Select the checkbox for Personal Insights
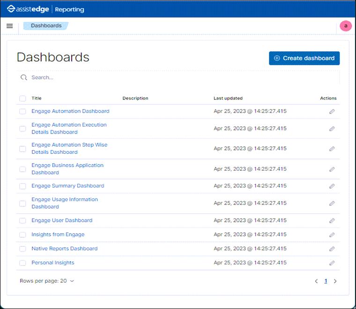 tap(22, 263)
